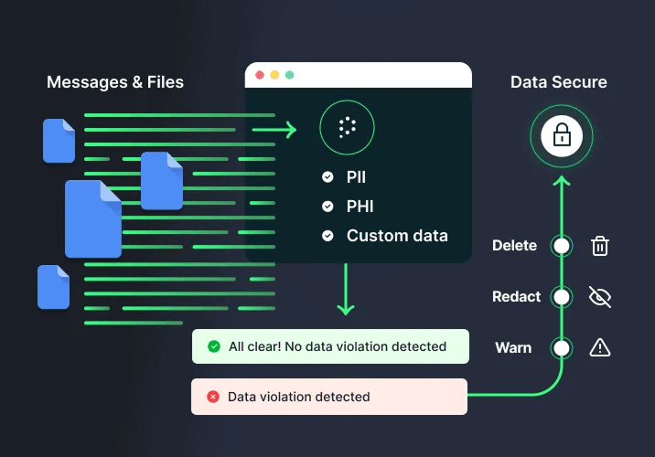Choose the Warn action node
The image size is (655, 457).
[562, 347]
